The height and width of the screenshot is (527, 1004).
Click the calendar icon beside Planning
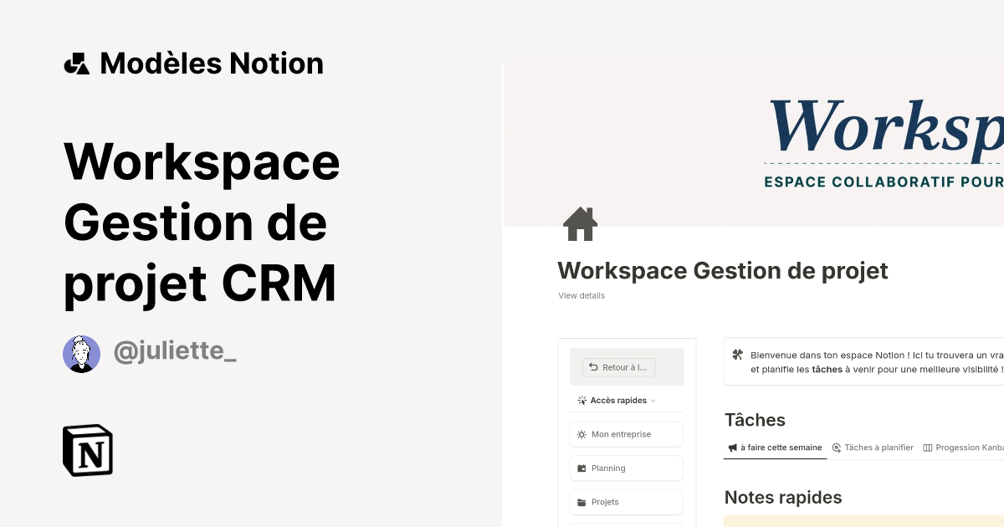click(582, 468)
